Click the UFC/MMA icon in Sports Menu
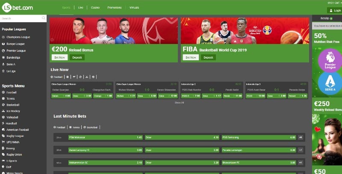Screen dimensions: 342x174 tap(3, 142)
